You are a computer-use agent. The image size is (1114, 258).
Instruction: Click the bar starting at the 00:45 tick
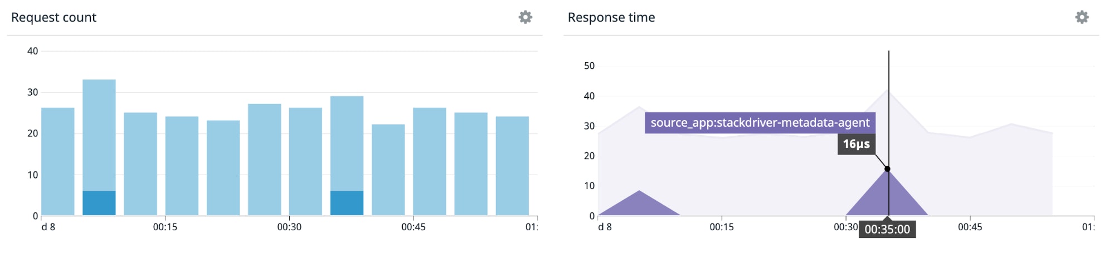[x=430, y=161]
